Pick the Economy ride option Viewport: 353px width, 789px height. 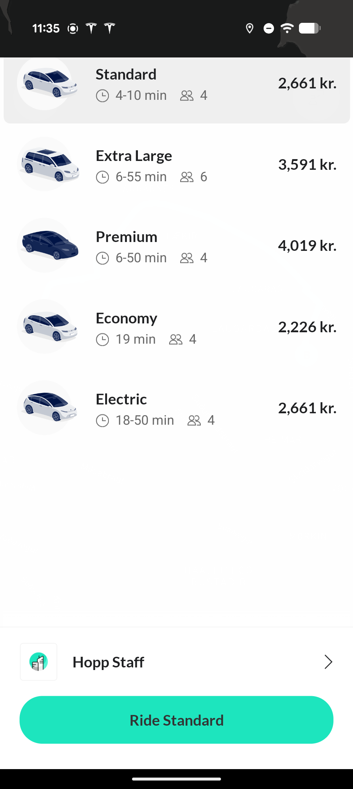click(126, 319)
